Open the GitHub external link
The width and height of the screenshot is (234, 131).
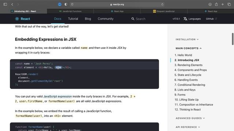(211, 19)
